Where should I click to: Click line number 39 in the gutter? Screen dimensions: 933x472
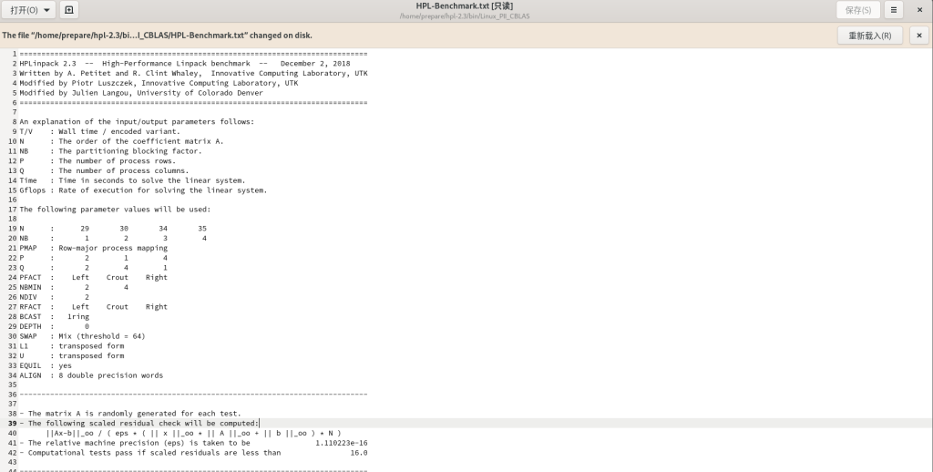[x=12, y=424]
